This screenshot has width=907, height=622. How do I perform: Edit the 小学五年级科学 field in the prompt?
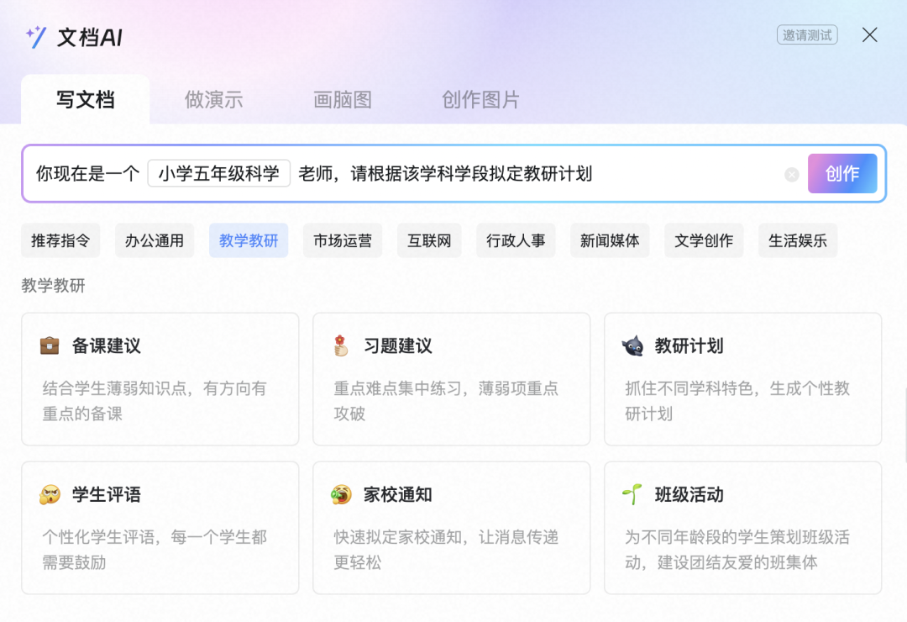pyautogui.click(x=219, y=174)
